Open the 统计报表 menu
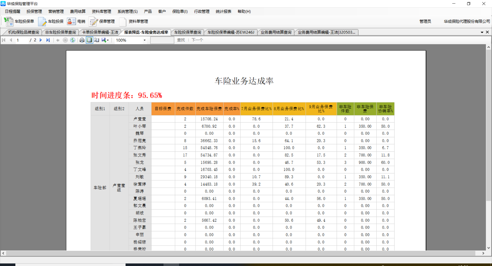 click(223, 12)
